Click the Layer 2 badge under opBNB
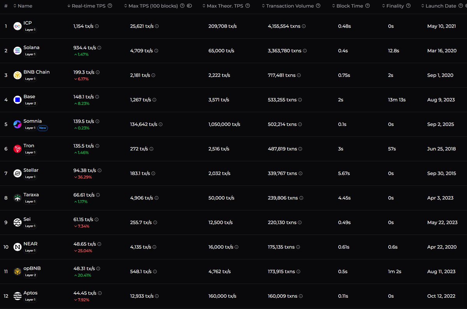Viewport: 467px width, 309px height. 30,275
